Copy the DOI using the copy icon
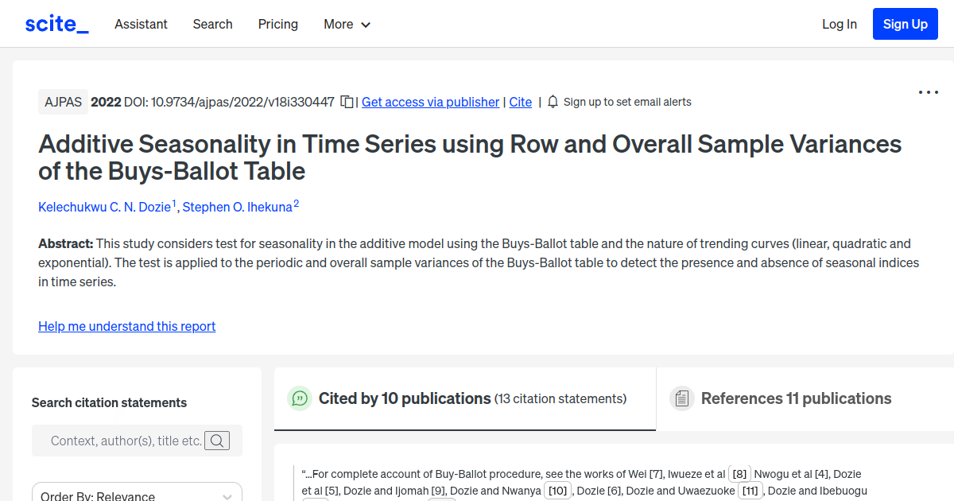 [347, 102]
